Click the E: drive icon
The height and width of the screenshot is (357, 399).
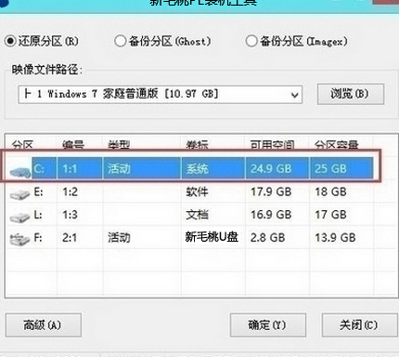19,194
